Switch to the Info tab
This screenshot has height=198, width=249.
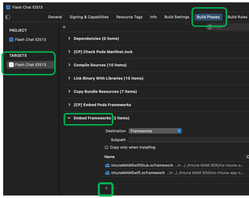point(153,17)
